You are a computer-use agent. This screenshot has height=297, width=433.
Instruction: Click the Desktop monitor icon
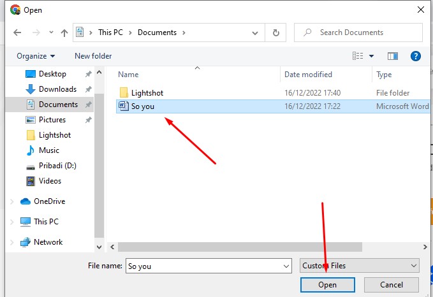tap(31, 74)
